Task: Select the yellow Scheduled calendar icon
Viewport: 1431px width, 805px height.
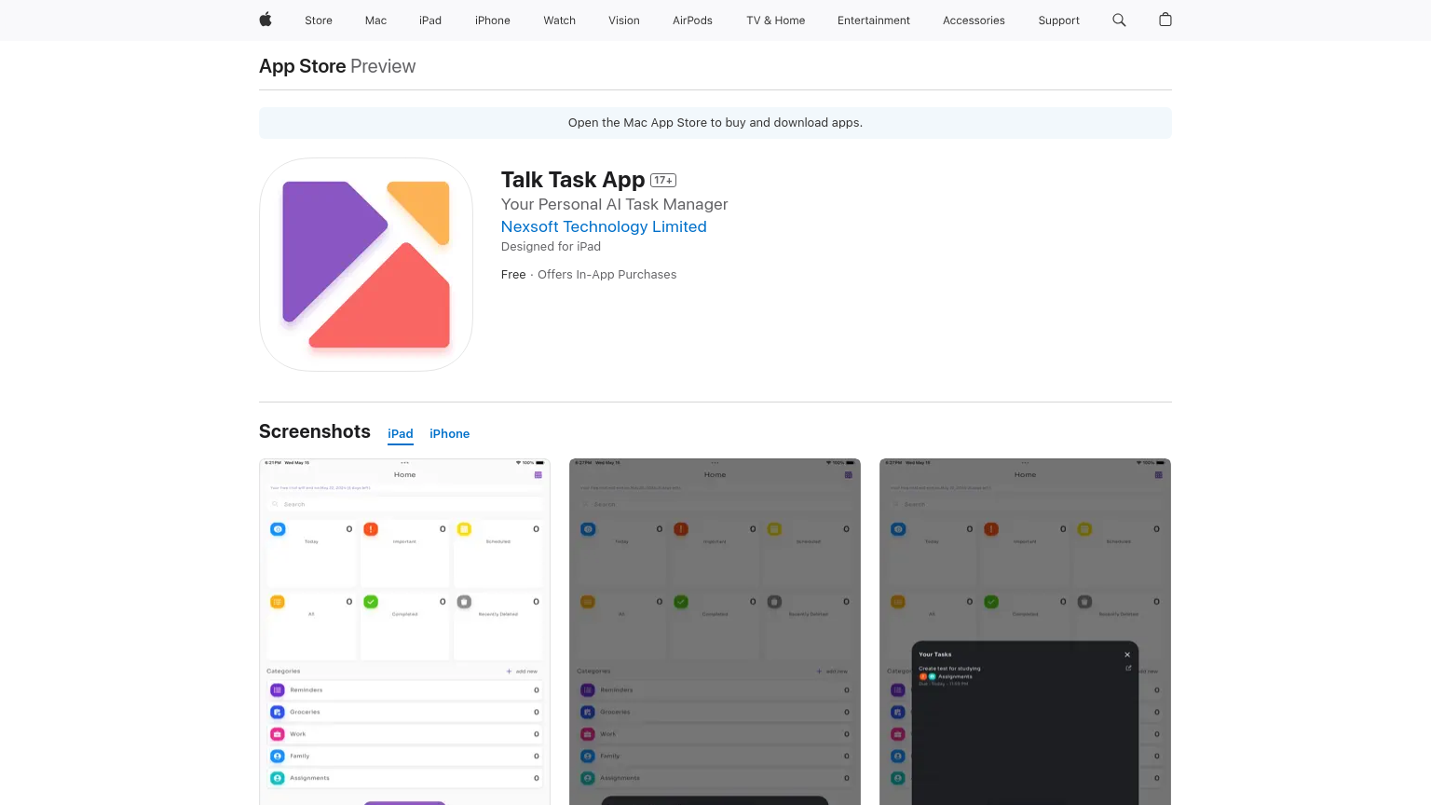Action: click(x=464, y=528)
